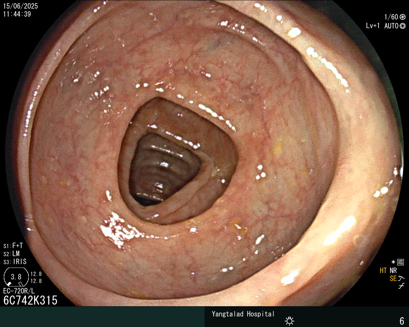Click the yellow SE indicator

[x=393, y=278]
